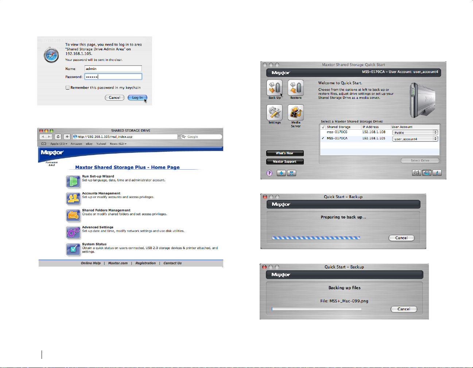Click the Select Drive button

[x=420, y=160]
